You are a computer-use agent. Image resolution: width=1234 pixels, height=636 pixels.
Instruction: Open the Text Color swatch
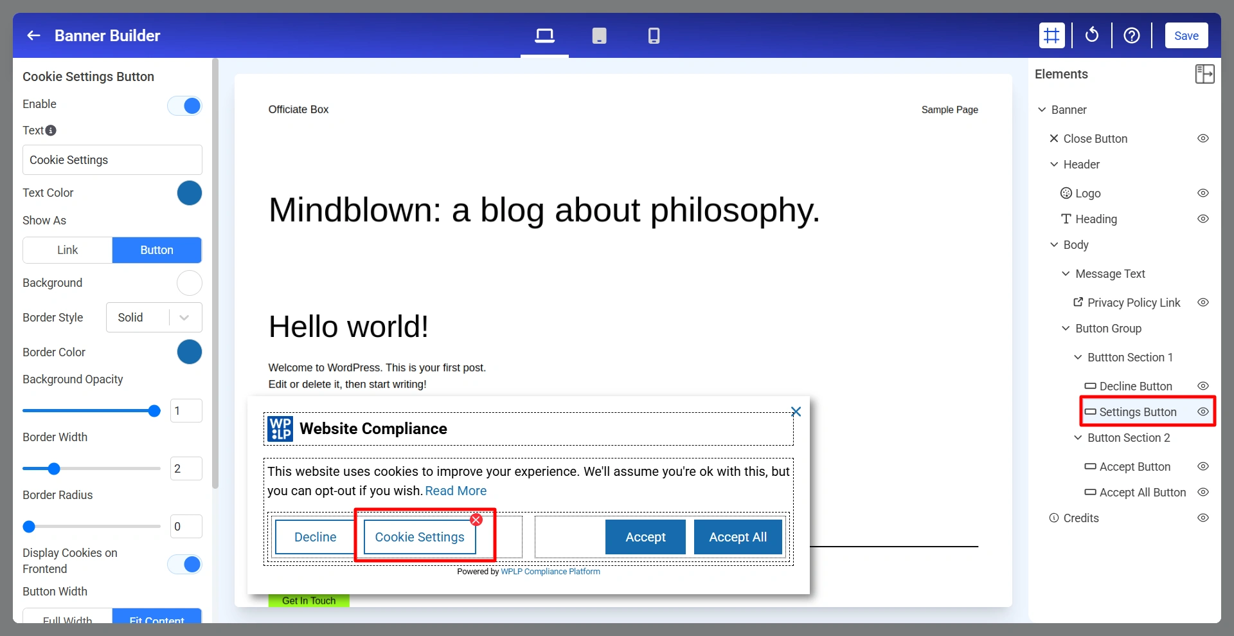[190, 193]
